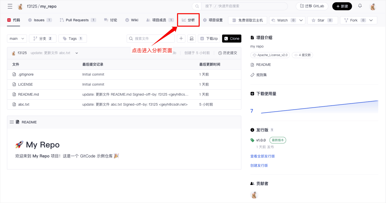
Task: Switch to the 分析 tab
Action: (x=188, y=20)
